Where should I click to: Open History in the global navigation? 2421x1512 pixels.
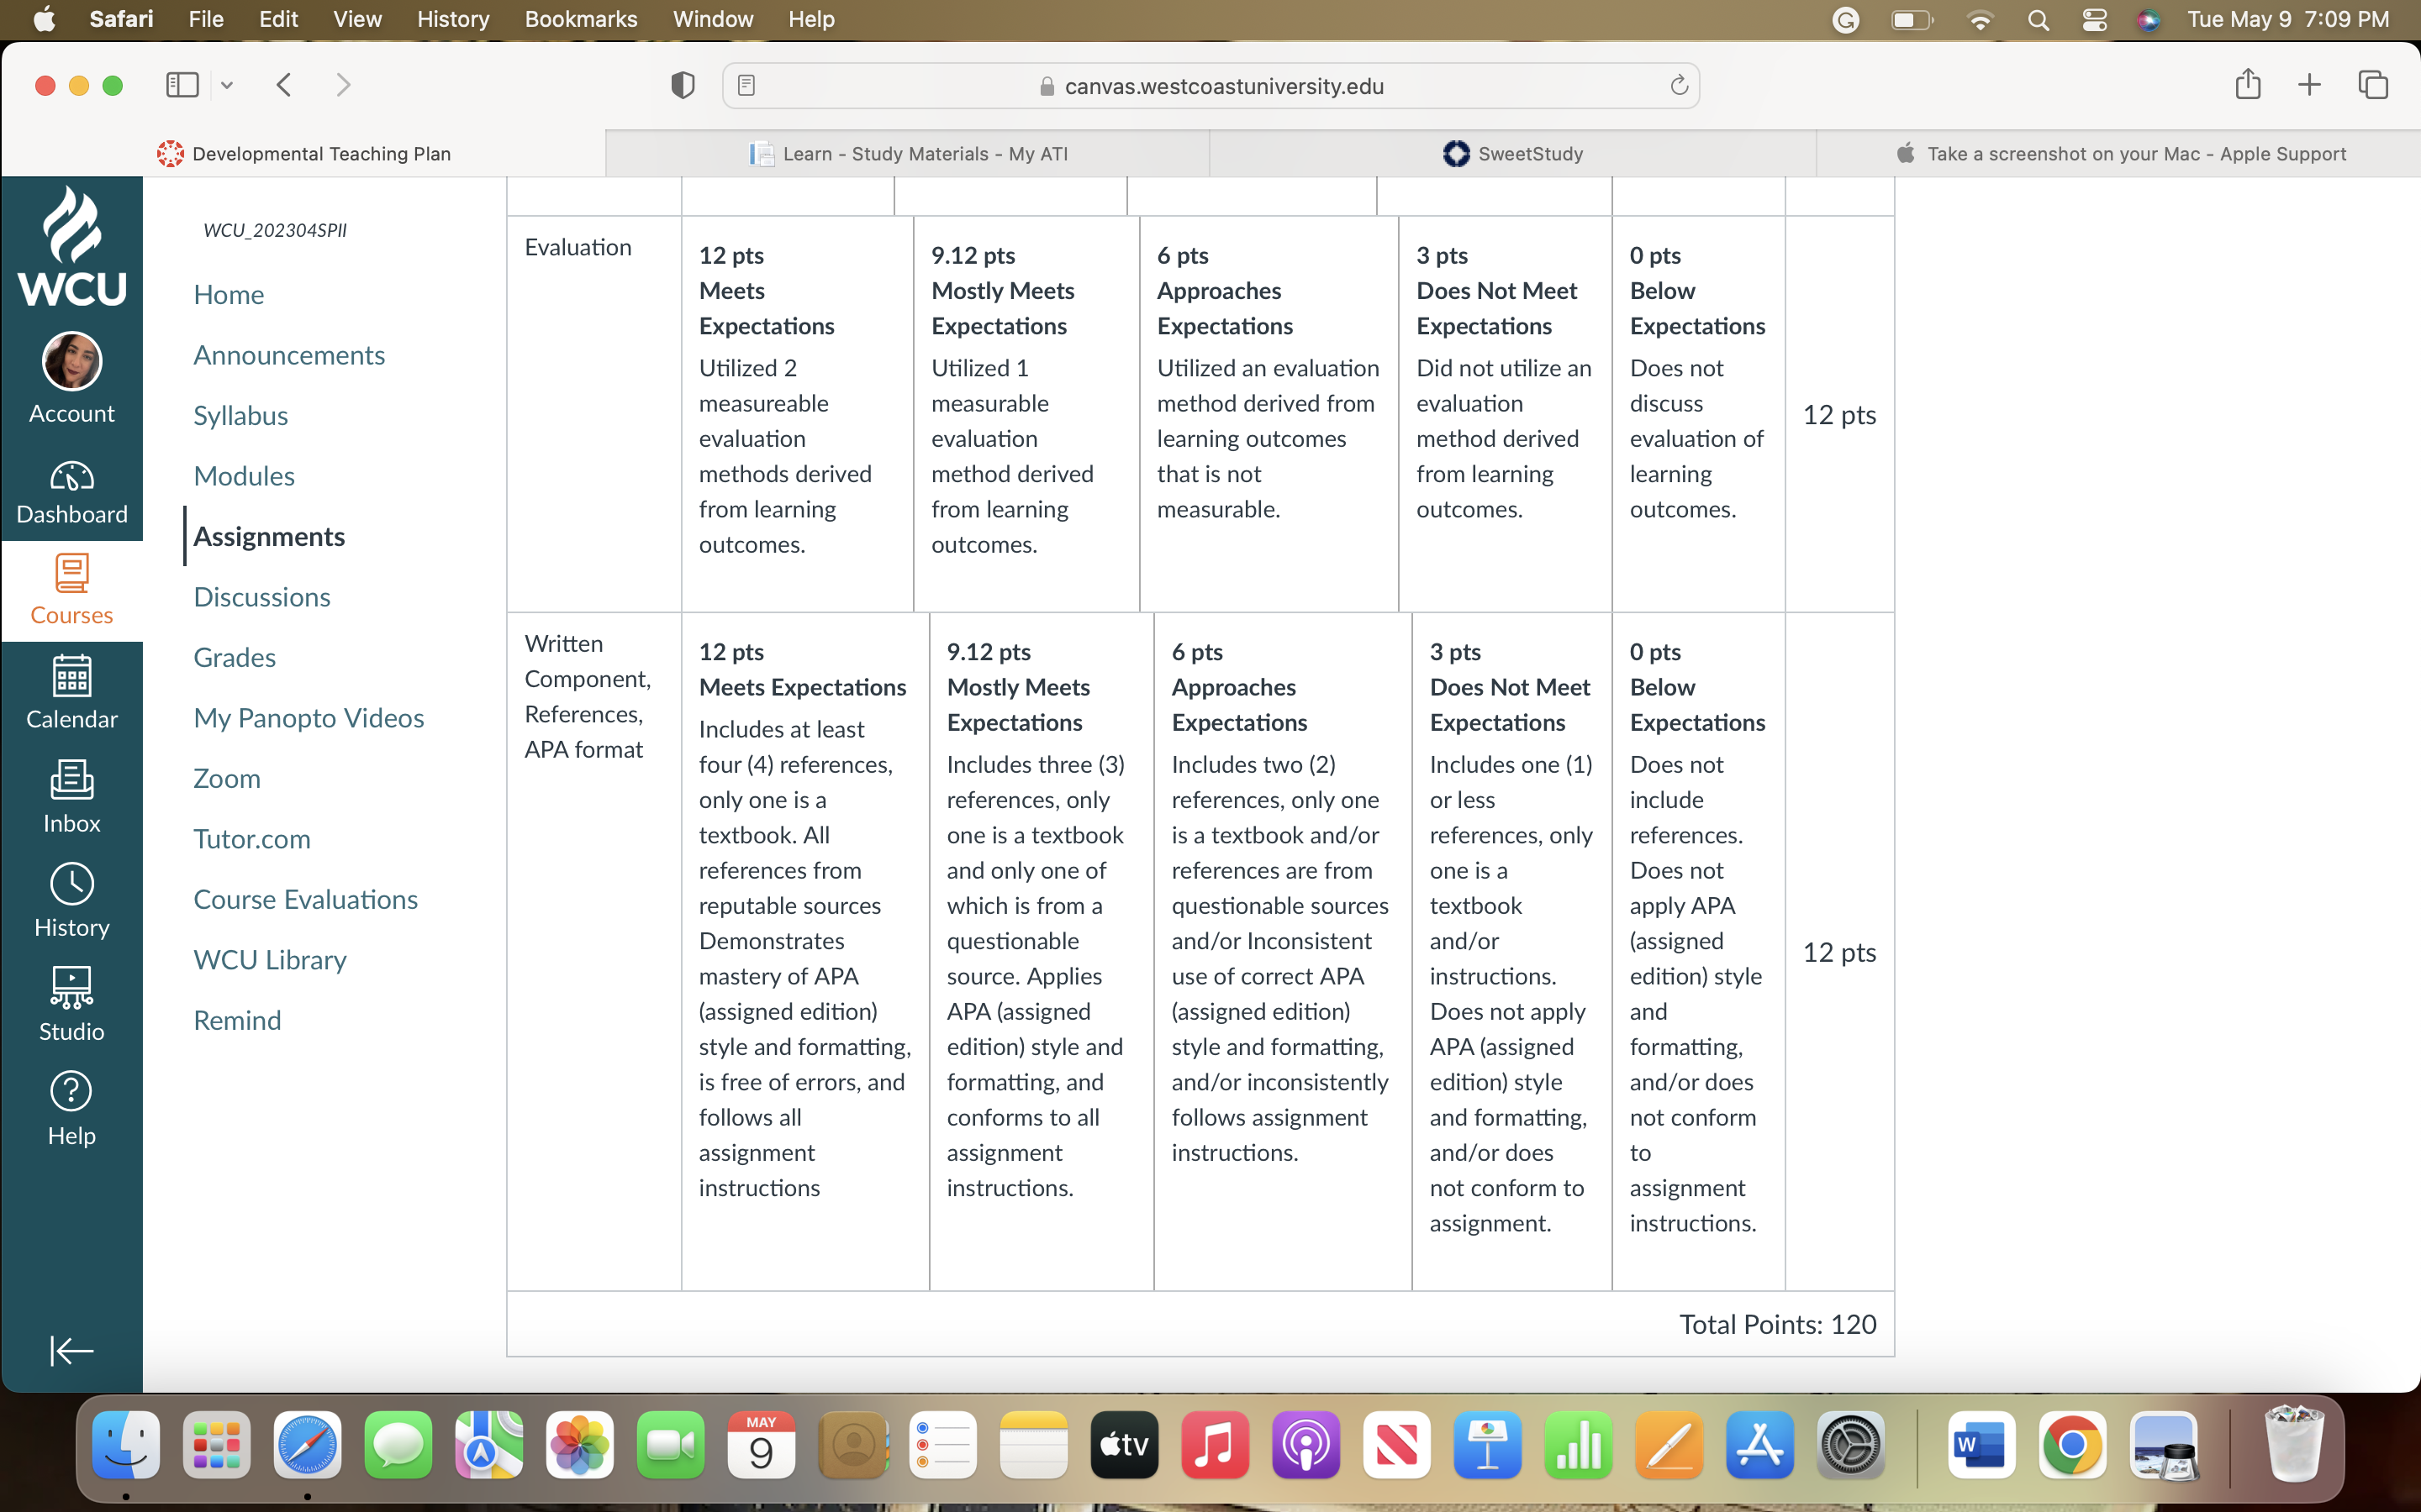pyautogui.click(x=72, y=900)
